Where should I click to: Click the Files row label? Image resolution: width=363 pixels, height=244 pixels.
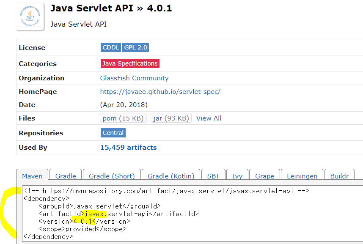(x=27, y=118)
